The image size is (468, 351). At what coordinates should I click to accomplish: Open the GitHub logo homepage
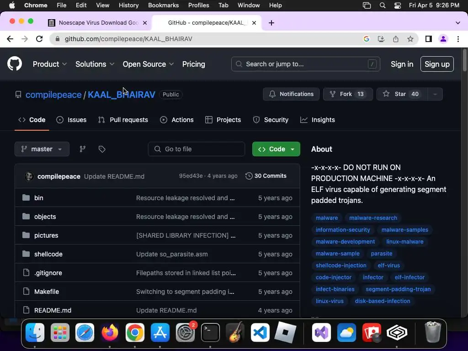[14, 64]
